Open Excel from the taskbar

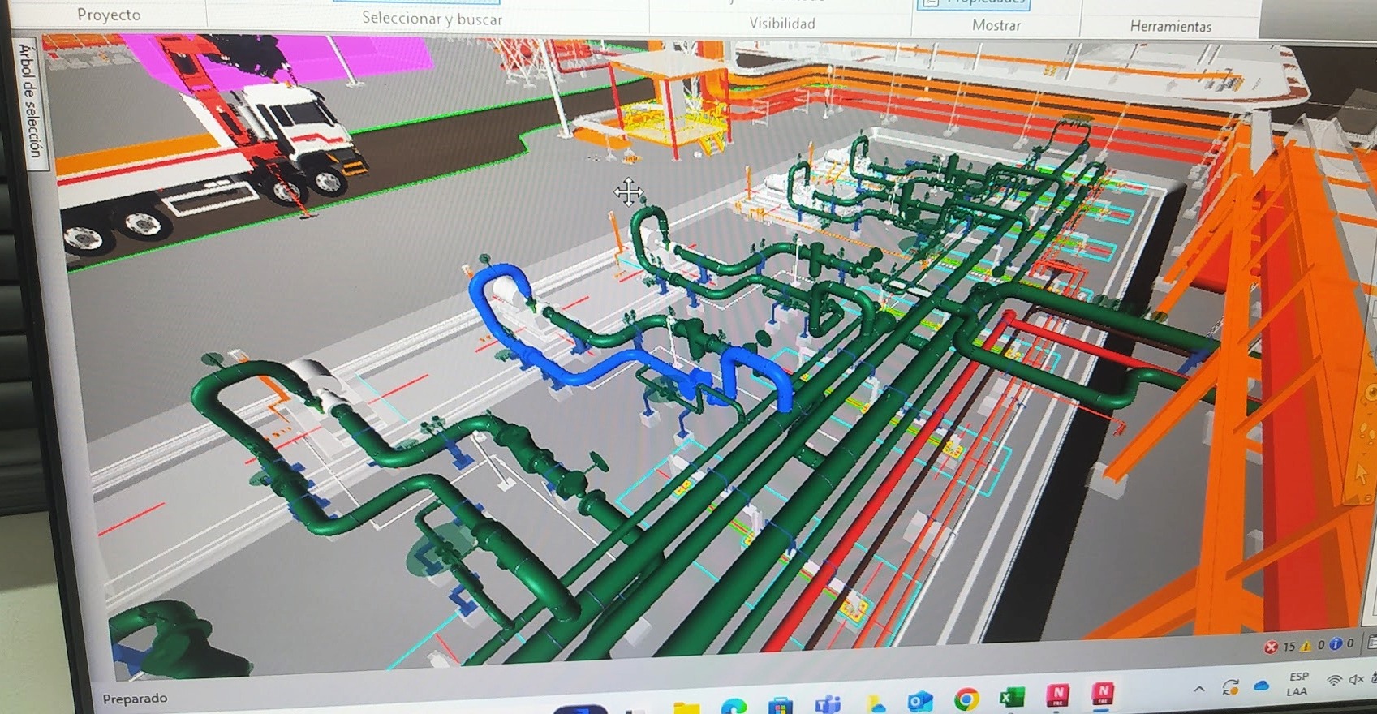point(1011,696)
